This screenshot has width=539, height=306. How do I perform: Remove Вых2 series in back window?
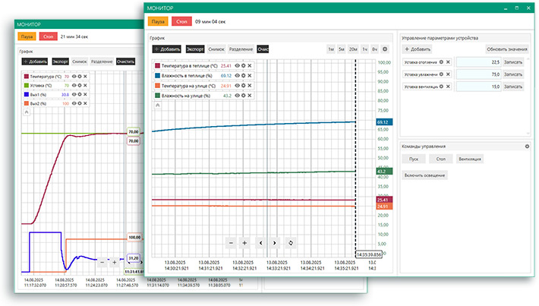[x=85, y=103]
